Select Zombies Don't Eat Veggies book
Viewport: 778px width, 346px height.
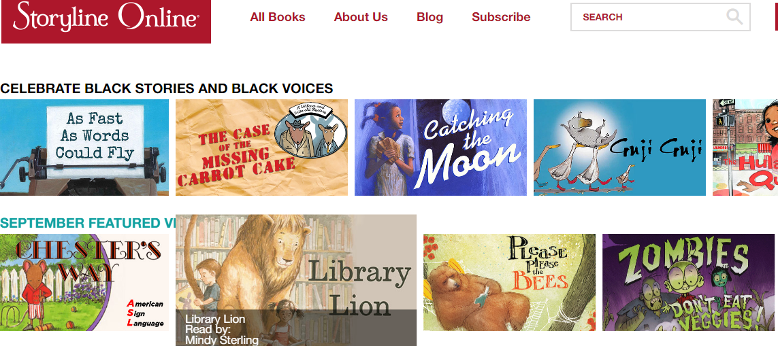click(x=688, y=282)
